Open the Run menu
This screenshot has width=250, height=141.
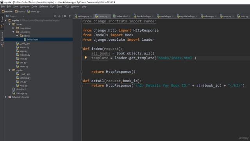pyautogui.click(x=52, y=7)
